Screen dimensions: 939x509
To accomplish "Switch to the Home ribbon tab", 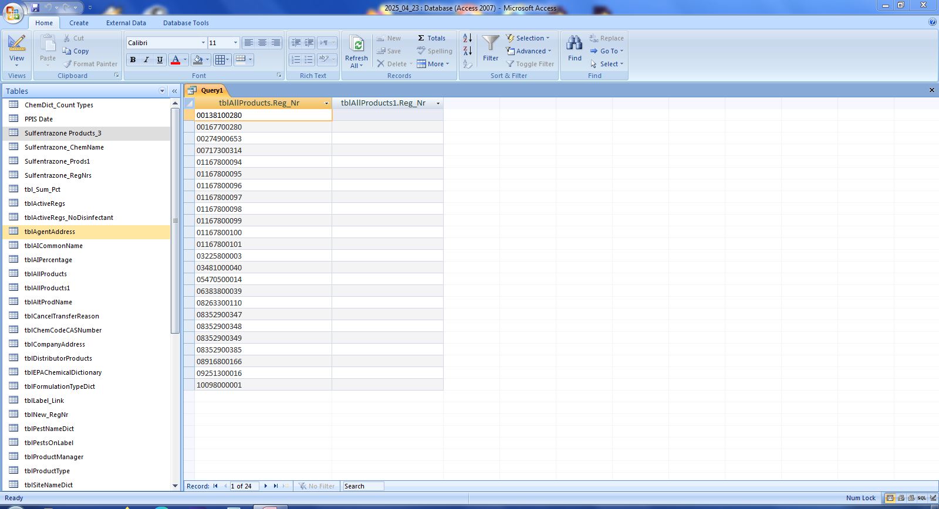I will click(x=44, y=23).
